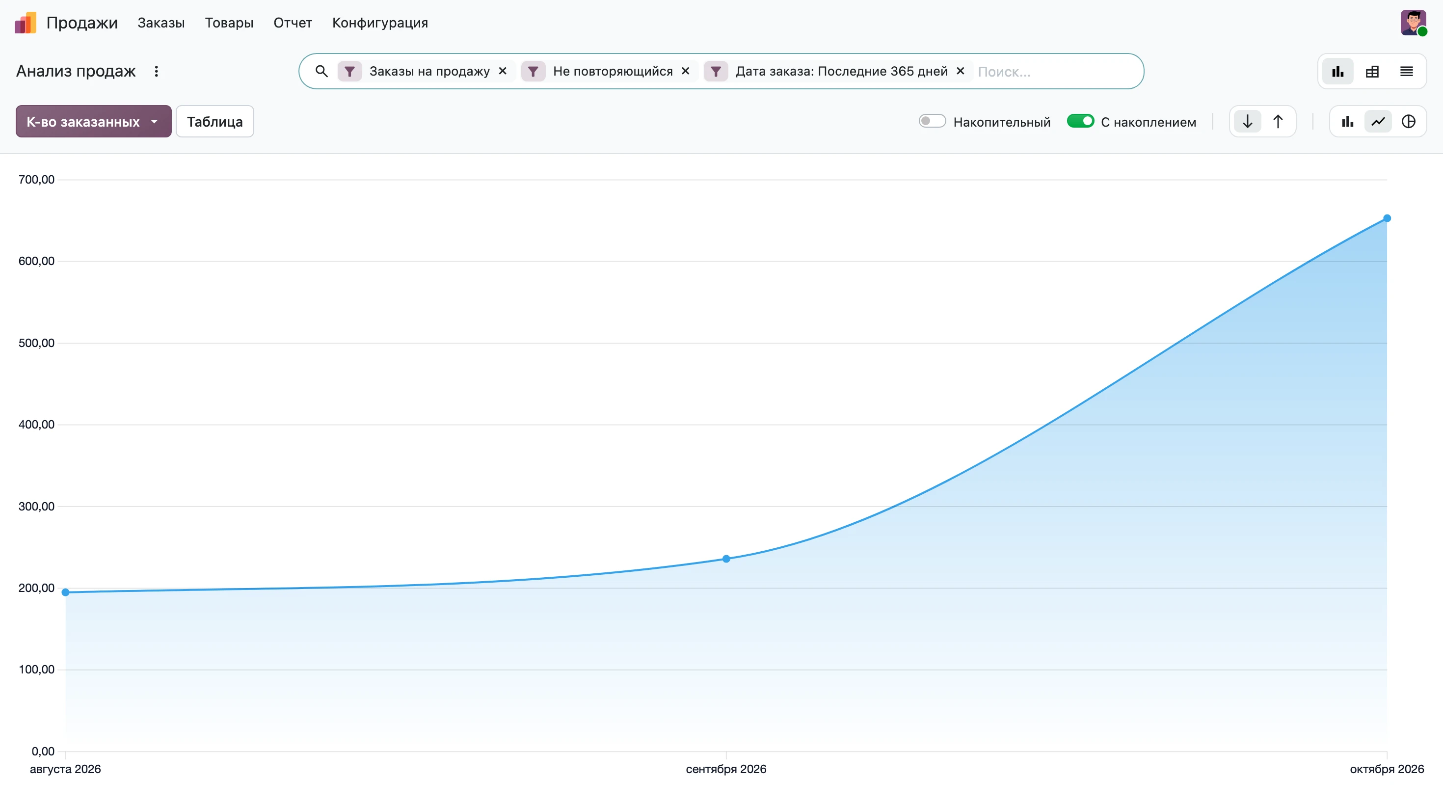1443x805 pixels.
Task: Select line chart type
Action: [x=1378, y=122]
